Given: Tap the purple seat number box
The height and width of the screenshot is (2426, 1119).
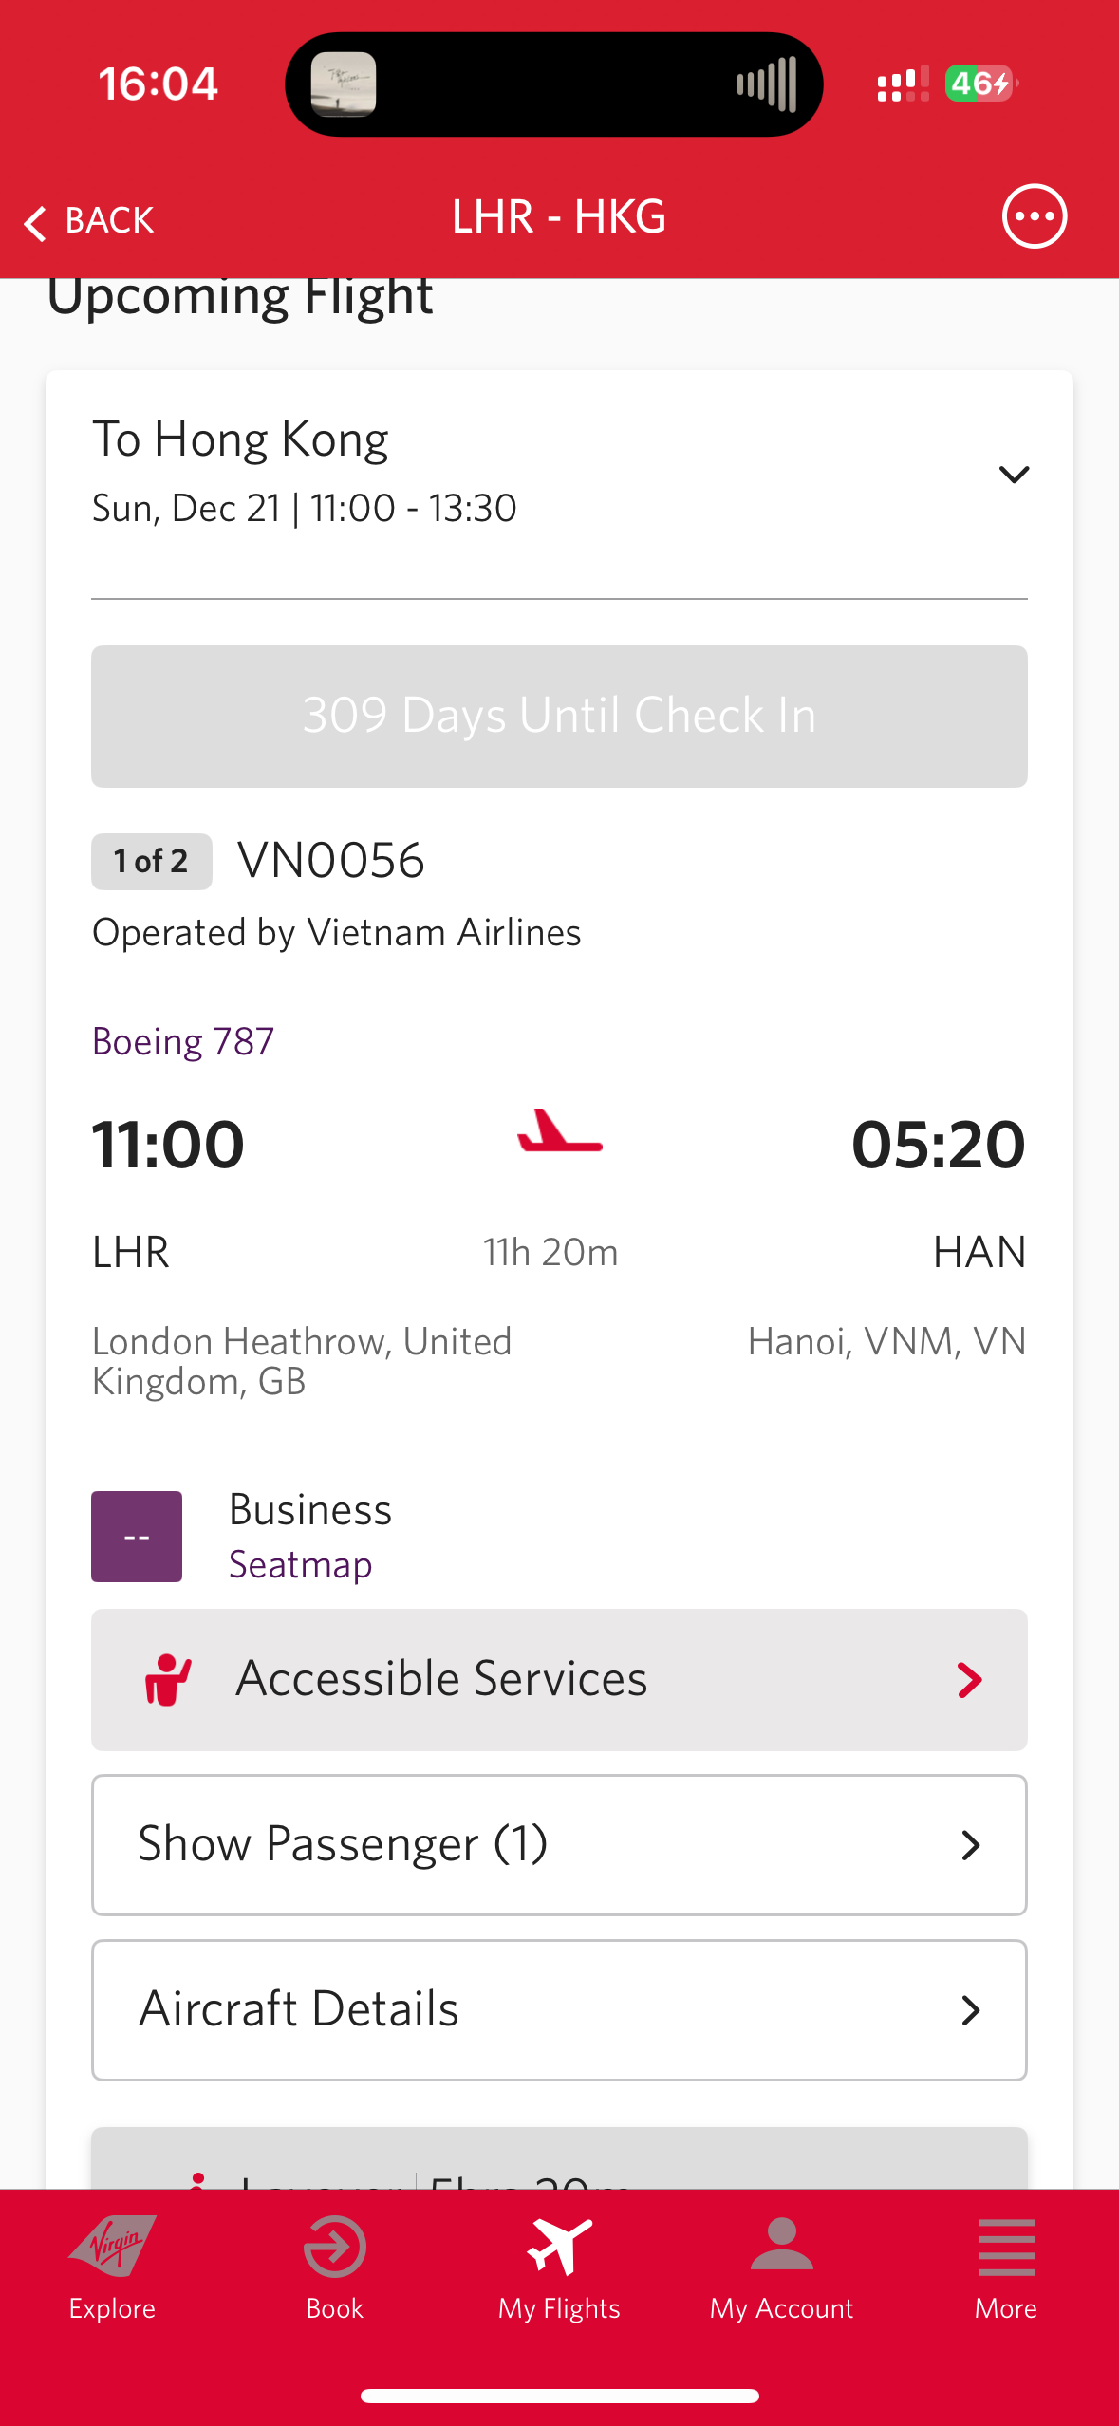Looking at the screenshot, I should coord(137,1536).
